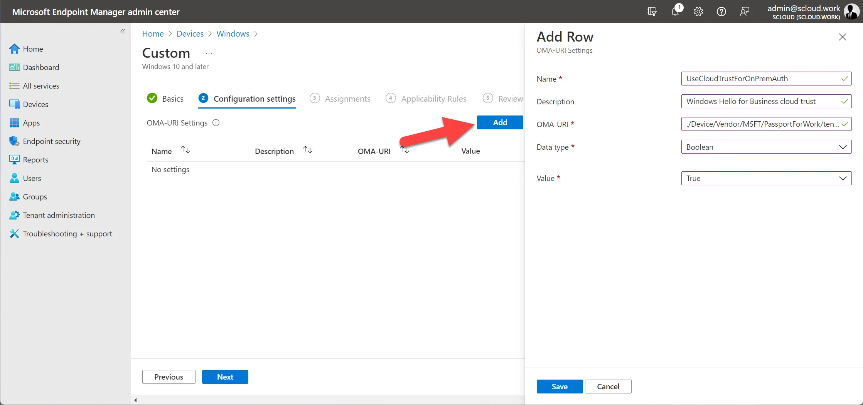Select the Configuration settings step tab
The height and width of the screenshot is (405, 863).
[x=247, y=99]
